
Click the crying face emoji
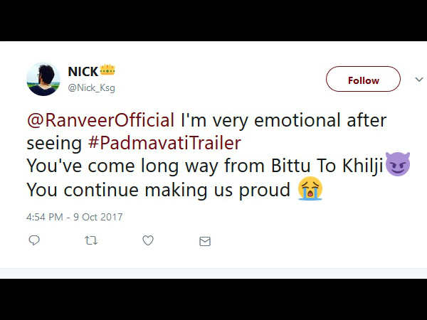point(310,189)
